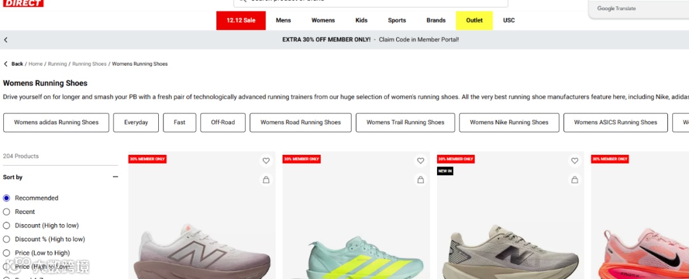The height and width of the screenshot is (279, 689).
Task: Open the Mens menu
Action: point(283,20)
